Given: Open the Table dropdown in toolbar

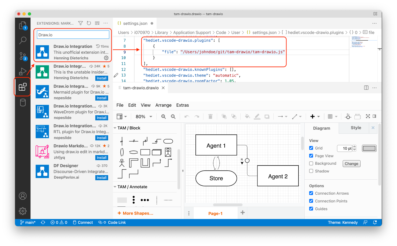Looking at the screenshot, I should tap(333, 117).
